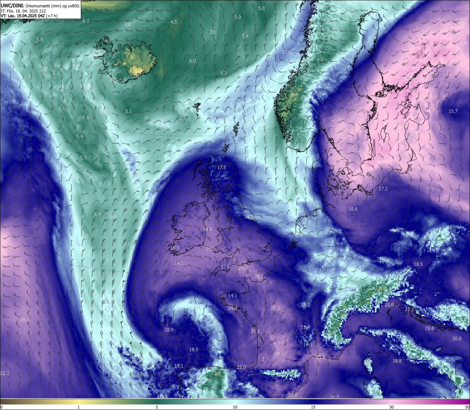Click the 25.1 map value
The height and width of the screenshot is (410, 470).
click(x=259, y=277)
